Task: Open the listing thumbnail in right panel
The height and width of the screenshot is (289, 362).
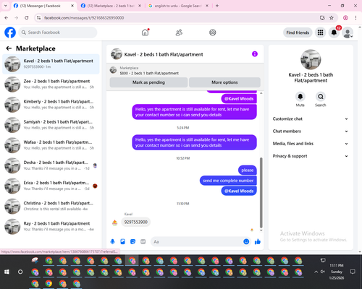Action: [311, 59]
